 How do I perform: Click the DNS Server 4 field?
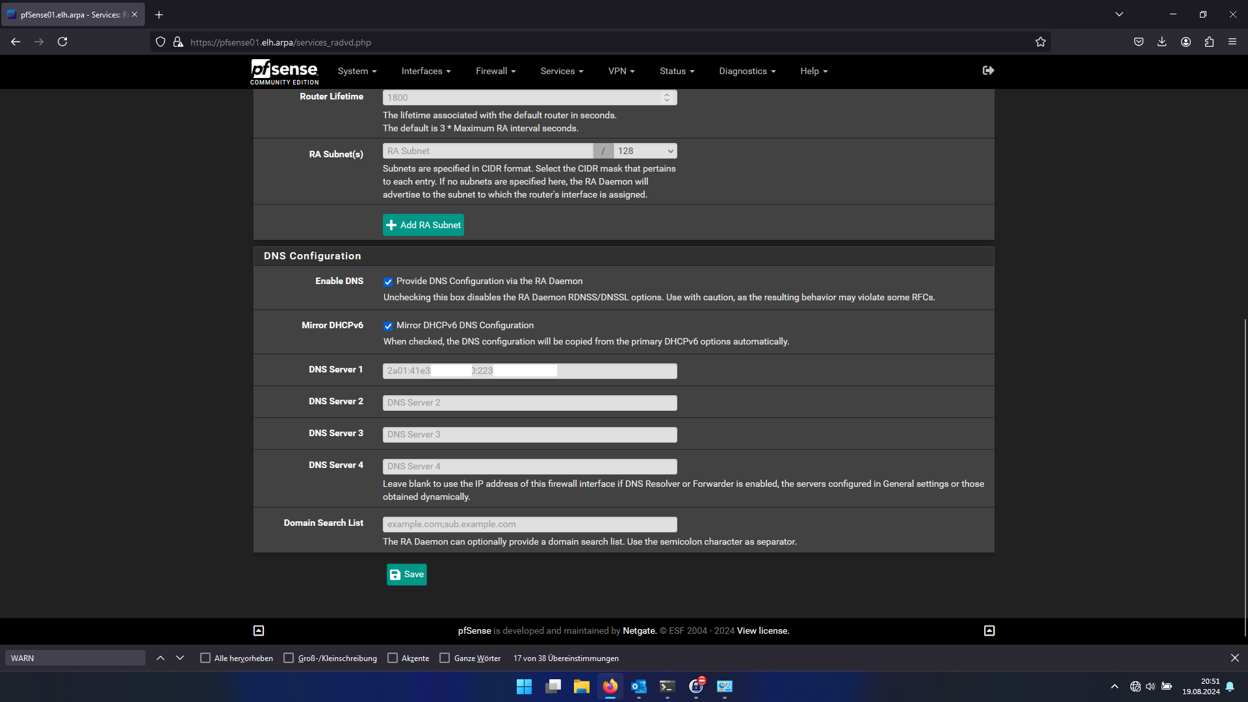pyautogui.click(x=530, y=467)
